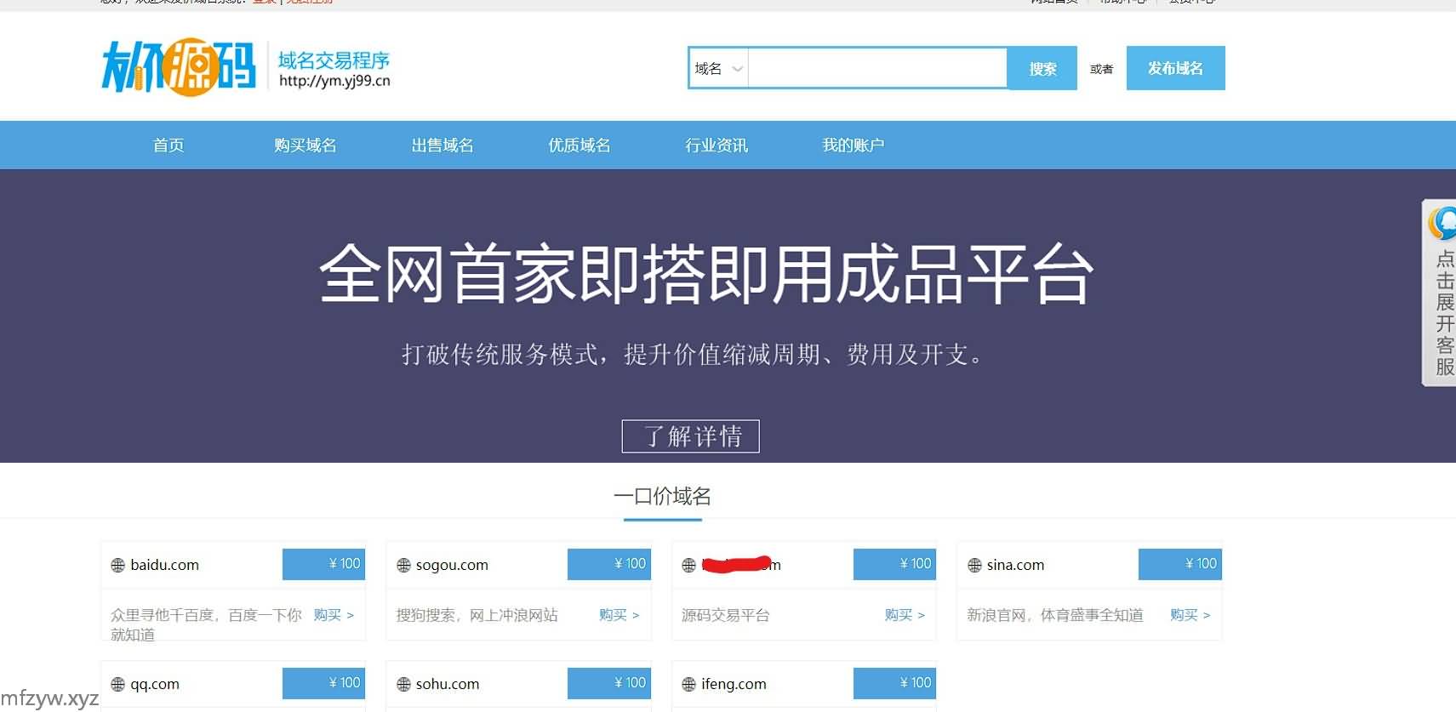Click the globe icon beside qq.com
1456x712 pixels.
click(x=118, y=685)
